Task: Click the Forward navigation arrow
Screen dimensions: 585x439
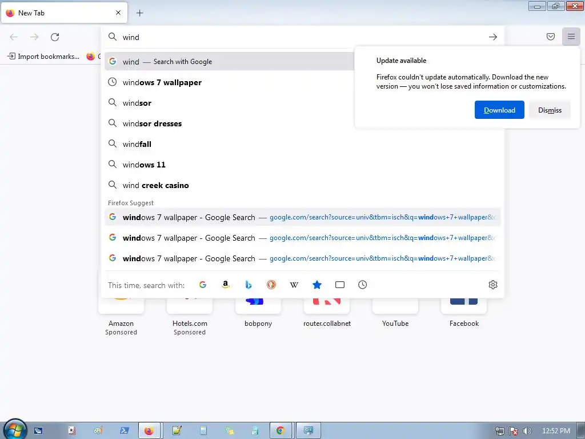Action: [x=34, y=37]
